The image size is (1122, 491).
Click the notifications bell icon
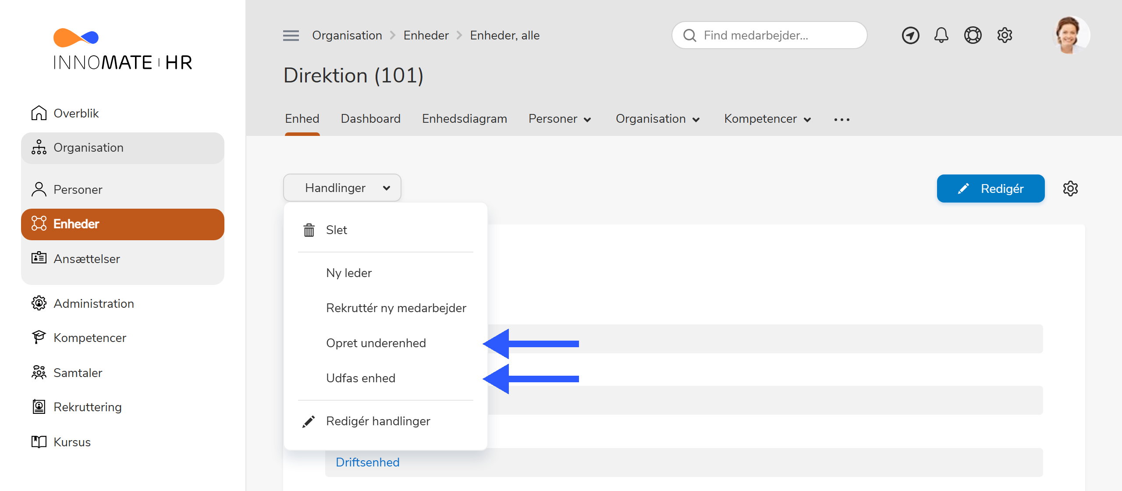click(x=941, y=35)
